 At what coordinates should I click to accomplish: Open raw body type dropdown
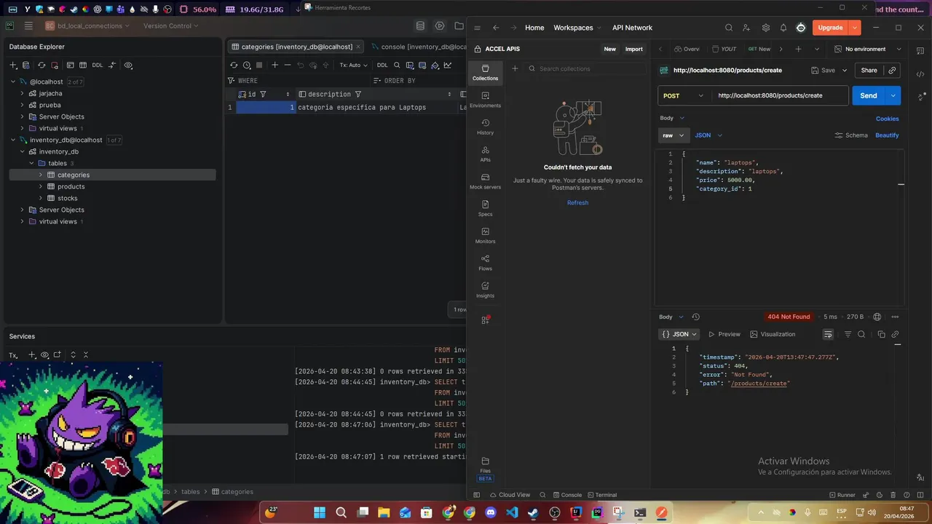click(x=674, y=135)
